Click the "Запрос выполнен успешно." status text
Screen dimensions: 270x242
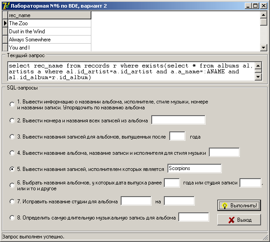click(x=33, y=237)
